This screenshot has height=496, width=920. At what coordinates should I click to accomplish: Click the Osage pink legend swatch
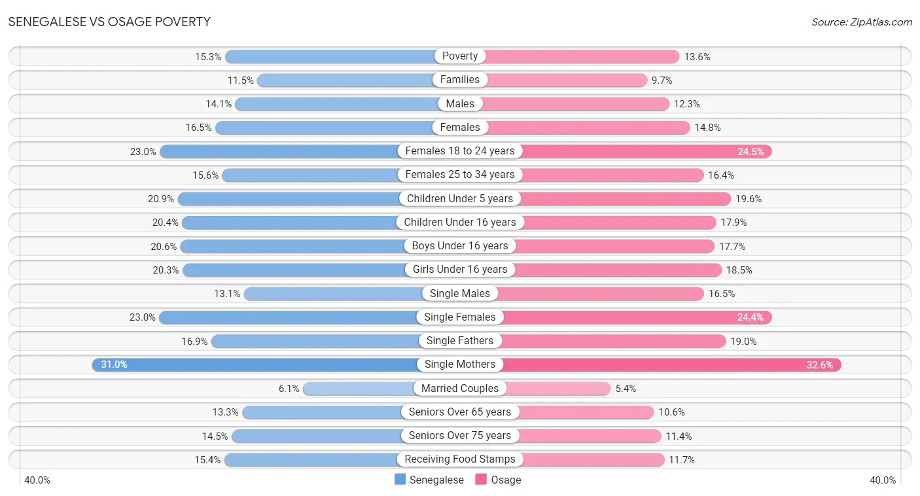(481, 480)
